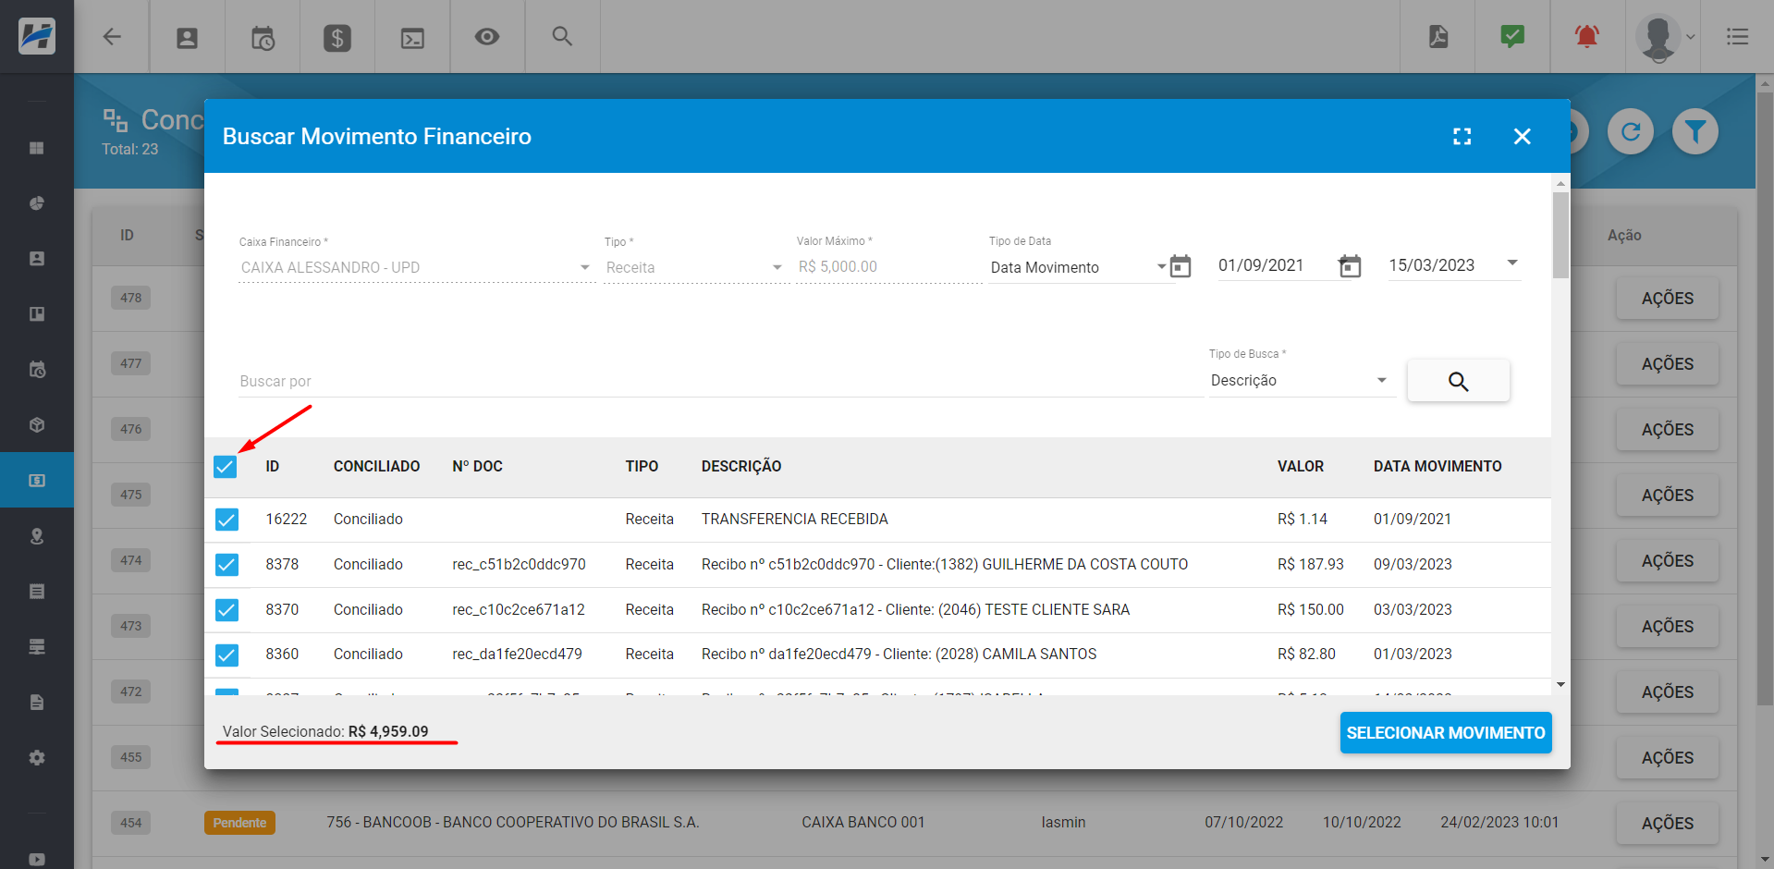
Task: Click the dialog vertical scrollbar thumb
Action: point(1560,235)
